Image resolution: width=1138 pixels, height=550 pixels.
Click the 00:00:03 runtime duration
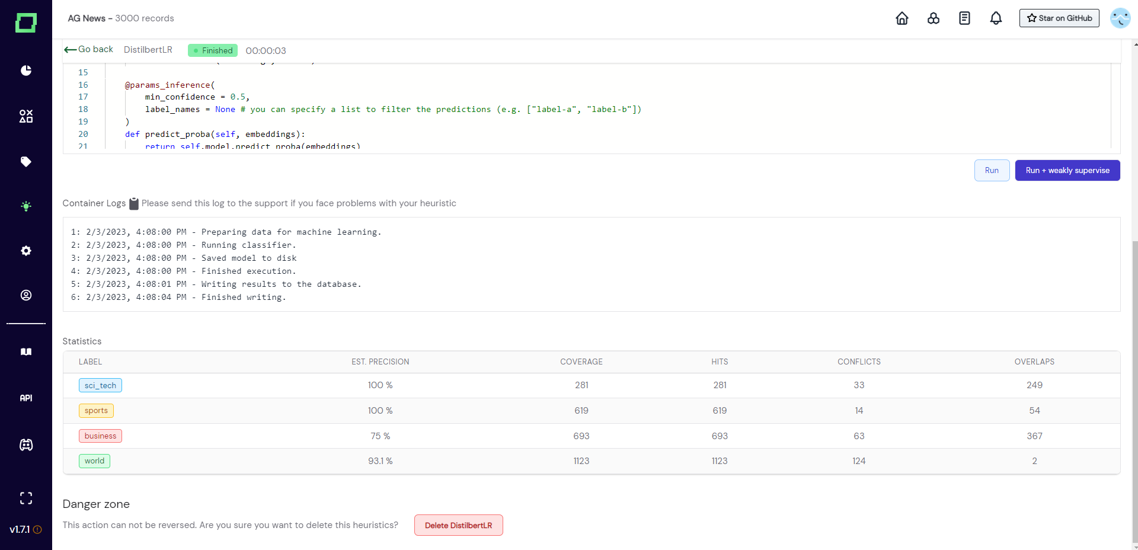(266, 51)
